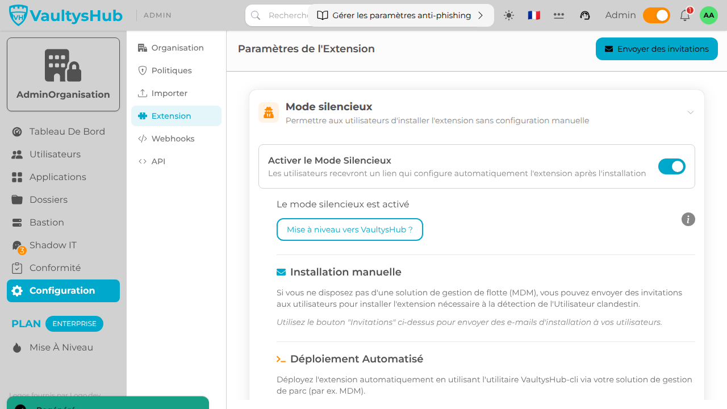Click the Installation manuelle envelope icon
This screenshot has height=409, width=727.
281,272
